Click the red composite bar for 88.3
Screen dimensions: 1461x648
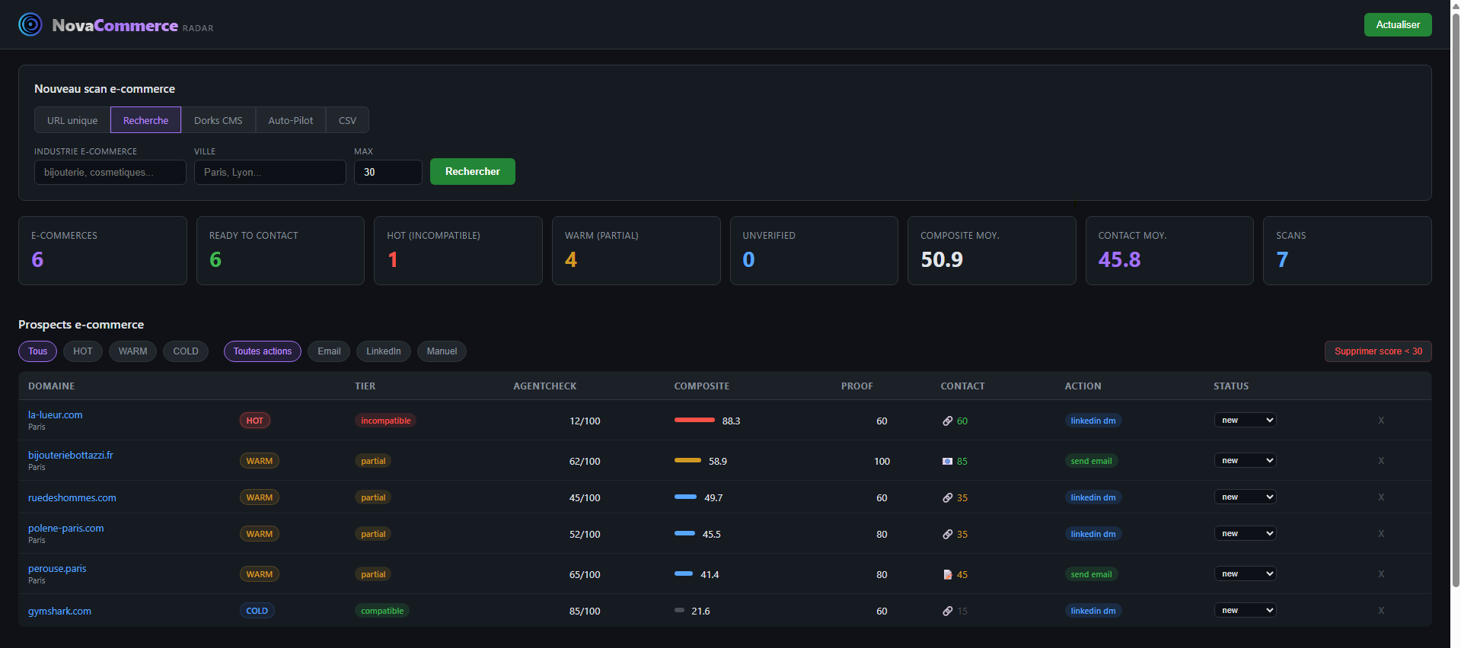694,420
